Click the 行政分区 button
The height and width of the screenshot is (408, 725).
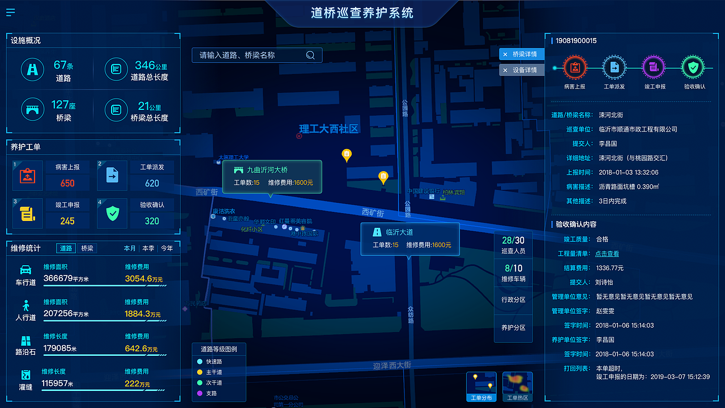pyautogui.click(x=513, y=300)
